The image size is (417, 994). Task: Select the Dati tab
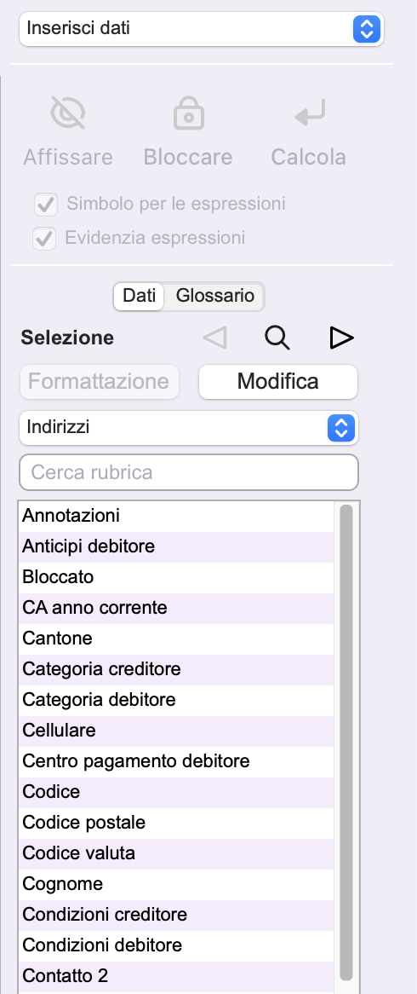[140, 296]
